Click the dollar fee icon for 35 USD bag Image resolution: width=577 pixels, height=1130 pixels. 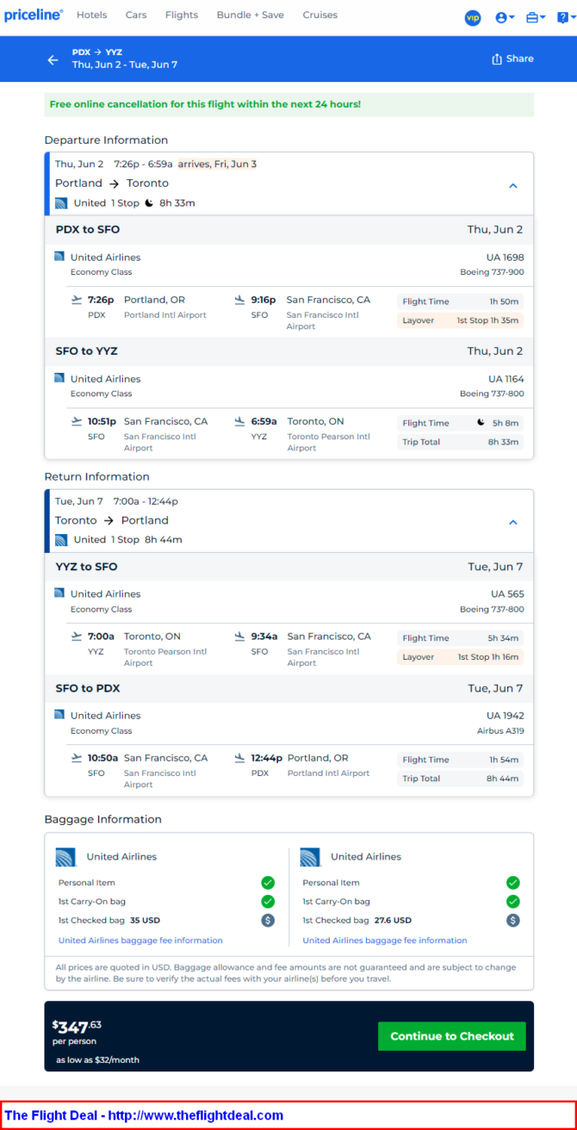pos(268,920)
